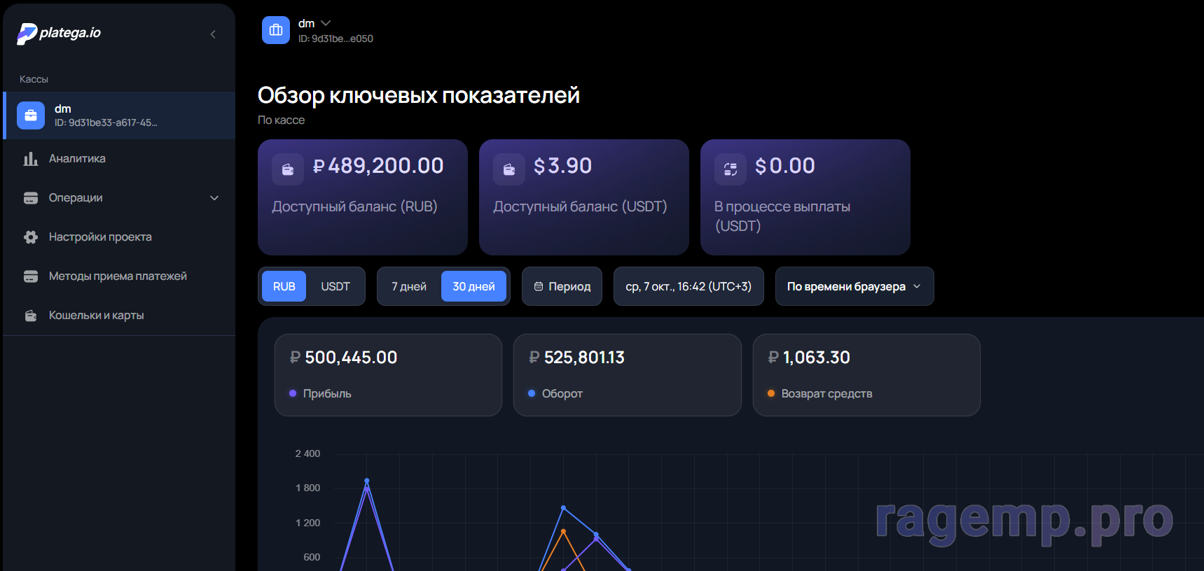Click the Период button

(562, 286)
